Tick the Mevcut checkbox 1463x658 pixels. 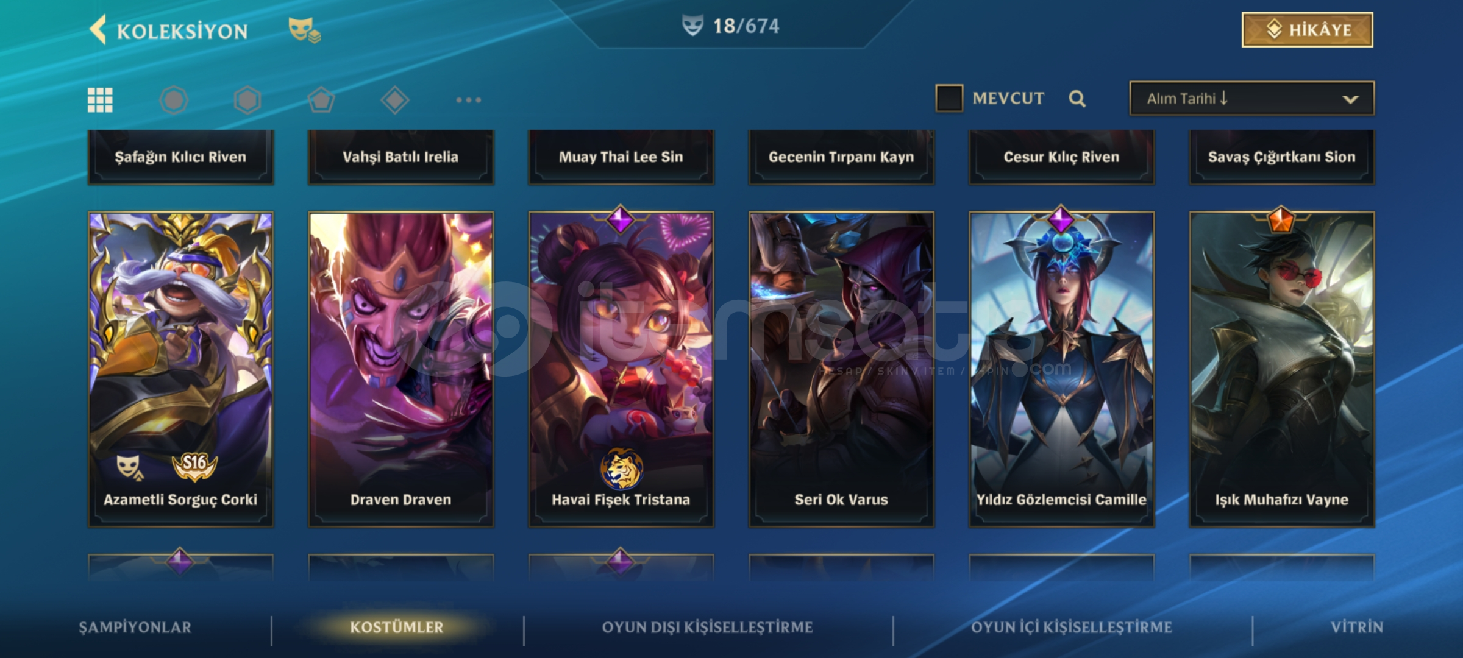tap(949, 98)
